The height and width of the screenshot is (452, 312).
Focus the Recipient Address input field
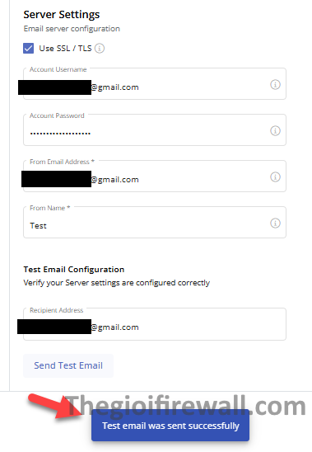(x=155, y=324)
